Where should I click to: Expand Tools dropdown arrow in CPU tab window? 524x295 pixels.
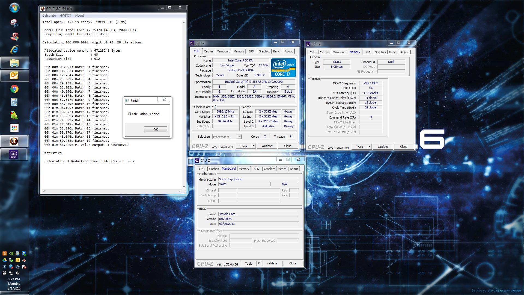tap(253, 146)
